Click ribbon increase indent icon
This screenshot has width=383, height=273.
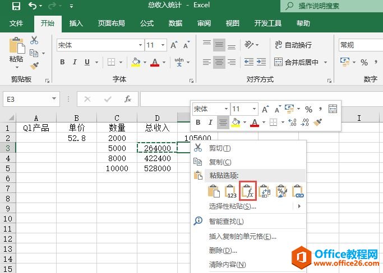click(261, 62)
